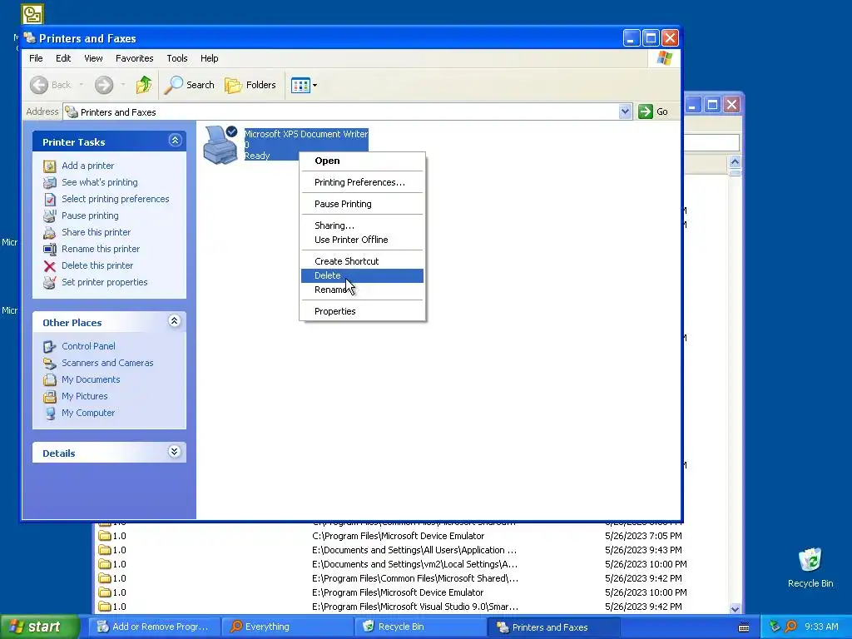Click the Scanners and Cameras link
Viewport: 852px width, 639px height.
(x=107, y=363)
